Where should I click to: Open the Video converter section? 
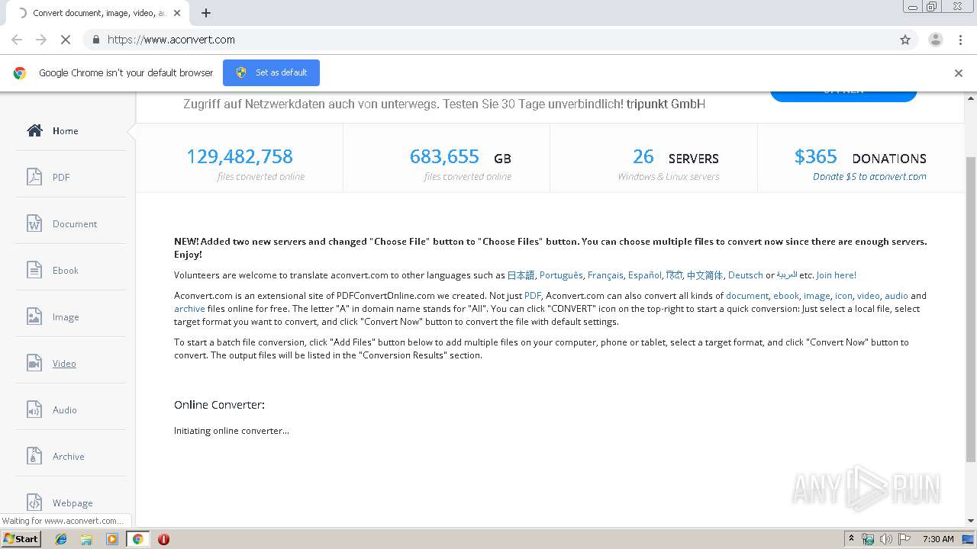coord(64,364)
